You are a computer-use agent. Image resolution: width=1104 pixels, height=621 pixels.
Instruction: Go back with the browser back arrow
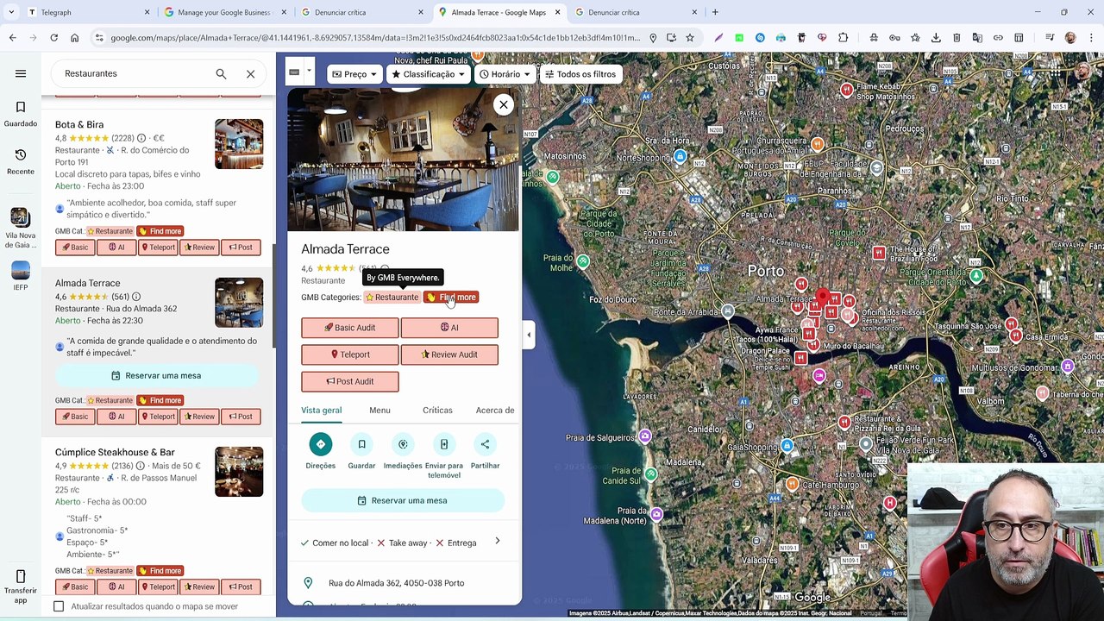point(12,38)
